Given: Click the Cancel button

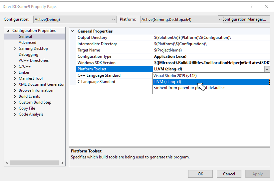Looking at the screenshot, I should click(229, 174).
